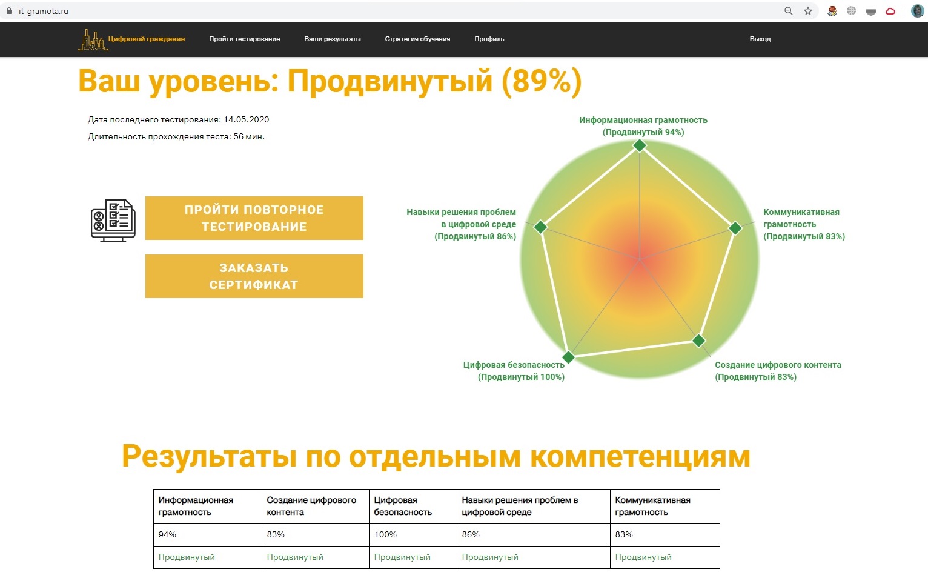Click the padlock icon in the address bar
The image size is (928, 575).
(8, 10)
